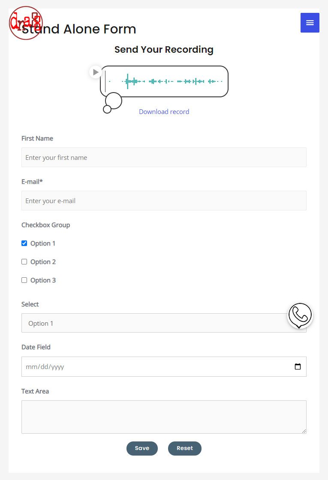Click the red drag logo icon

coord(26,23)
